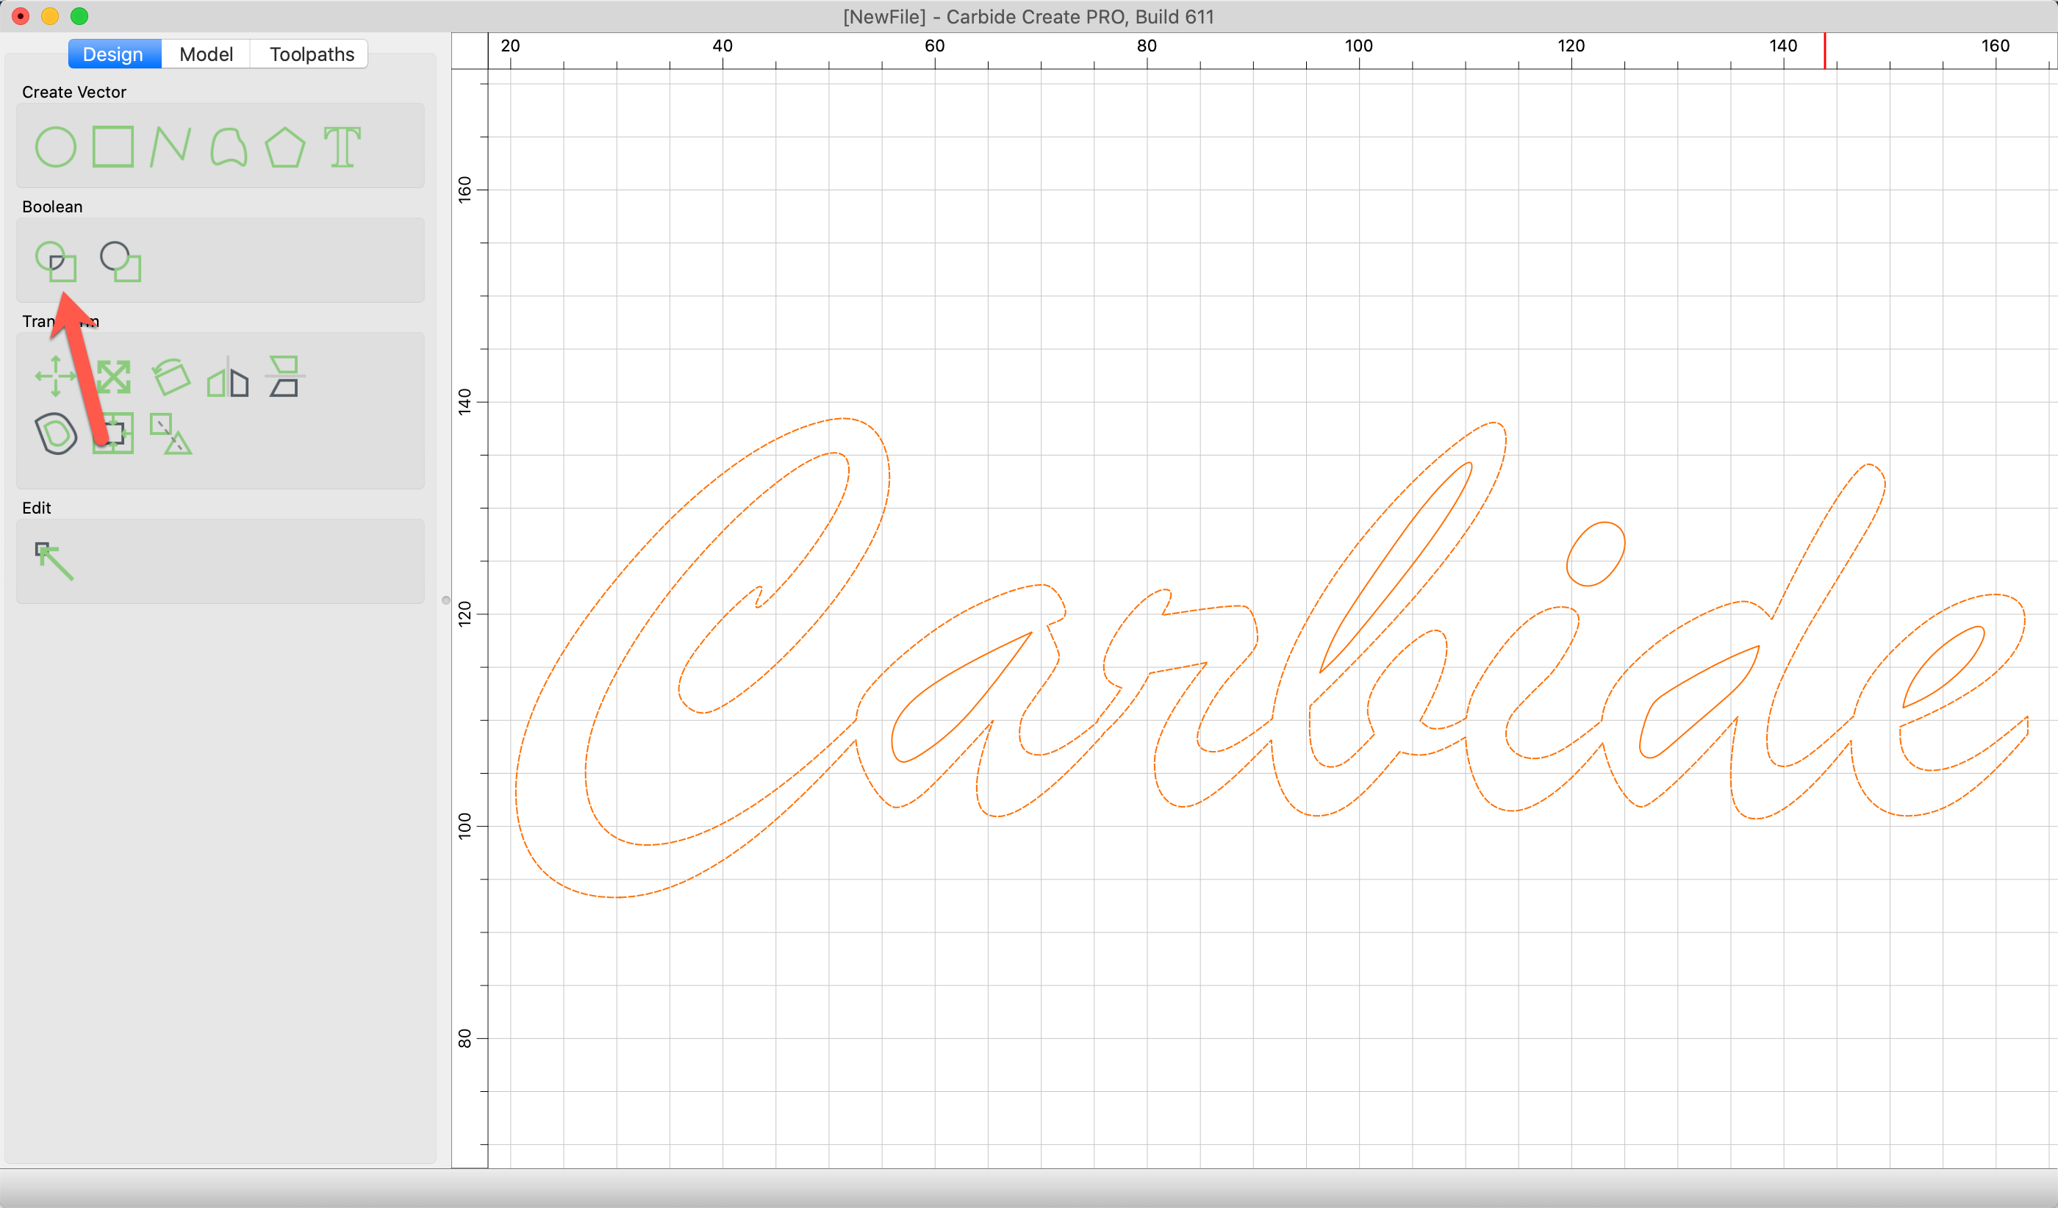Open the Move transform tool
This screenshot has height=1208, width=2058.
click(x=56, y=376)
